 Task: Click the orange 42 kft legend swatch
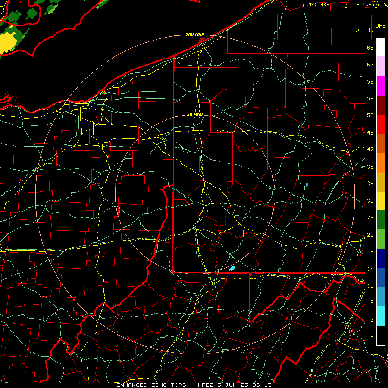point(381,163)
